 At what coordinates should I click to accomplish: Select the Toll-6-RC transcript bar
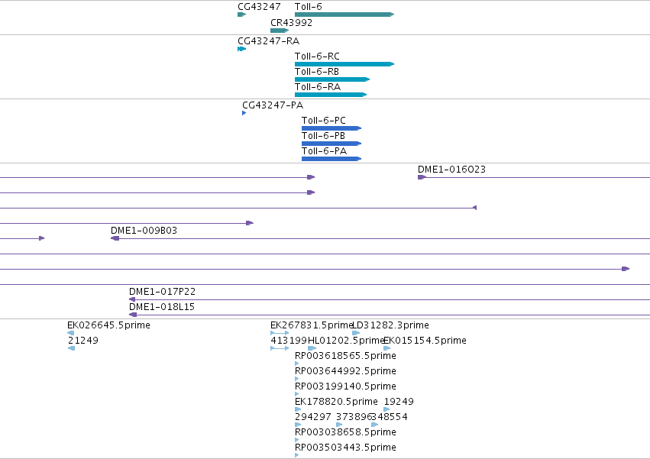(x=344, y=64)
